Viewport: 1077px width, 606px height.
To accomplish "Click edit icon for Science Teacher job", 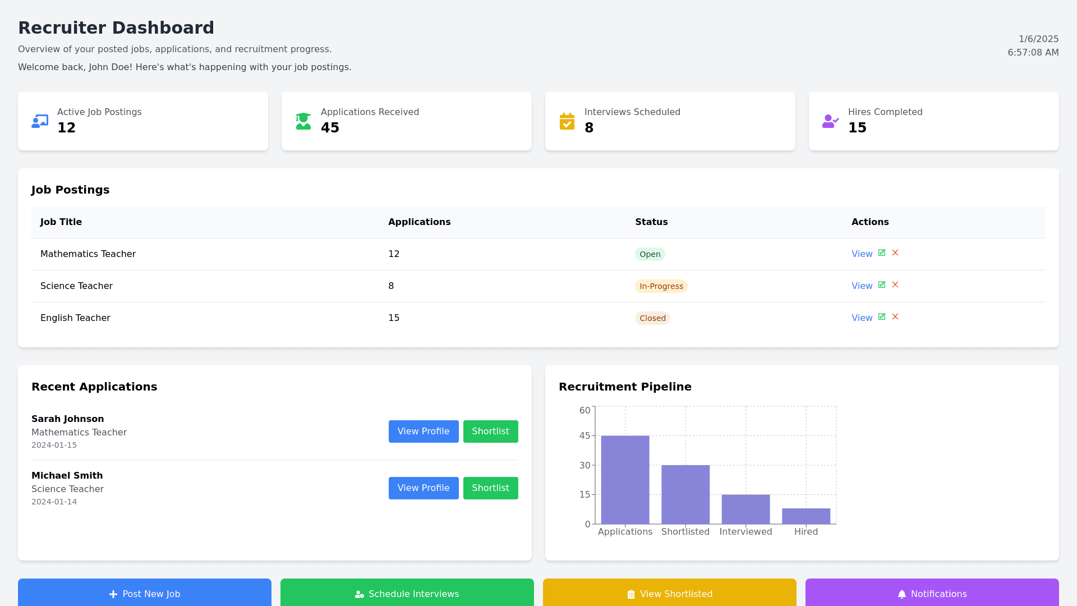I will click(x=882, y=285).
